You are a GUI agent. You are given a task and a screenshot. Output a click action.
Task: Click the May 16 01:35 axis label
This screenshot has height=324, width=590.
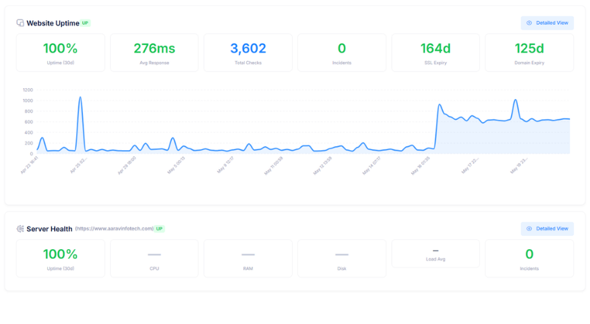(420, 166)
